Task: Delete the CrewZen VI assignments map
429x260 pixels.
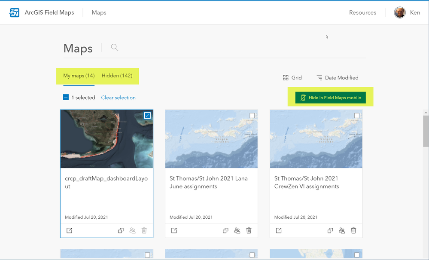Action: click(x=354, y=230)
